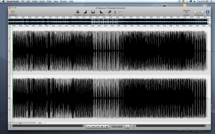Open the Audio menu
Image resolution: width=215 pixels, height=134 pixels.
35,1
